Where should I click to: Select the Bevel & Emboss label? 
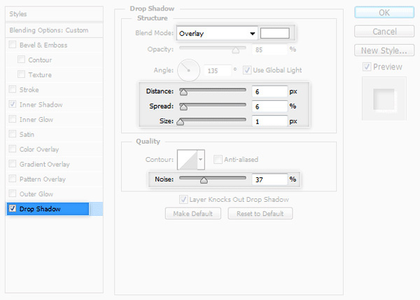click(x=43, y=45)
